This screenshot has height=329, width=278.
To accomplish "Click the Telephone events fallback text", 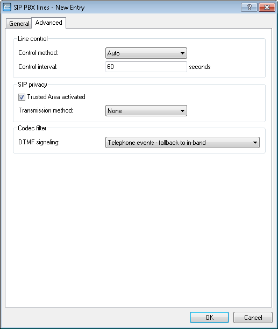I will (156, 143).
